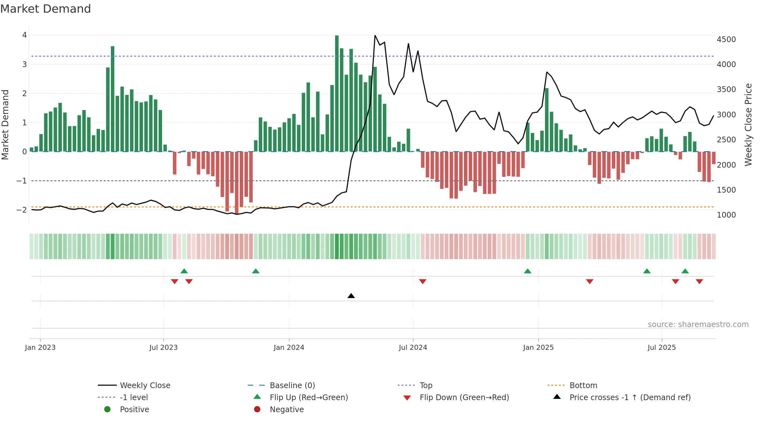Click the 3500 price axis tick
The image size is (760, 427).
coord(726,90)
